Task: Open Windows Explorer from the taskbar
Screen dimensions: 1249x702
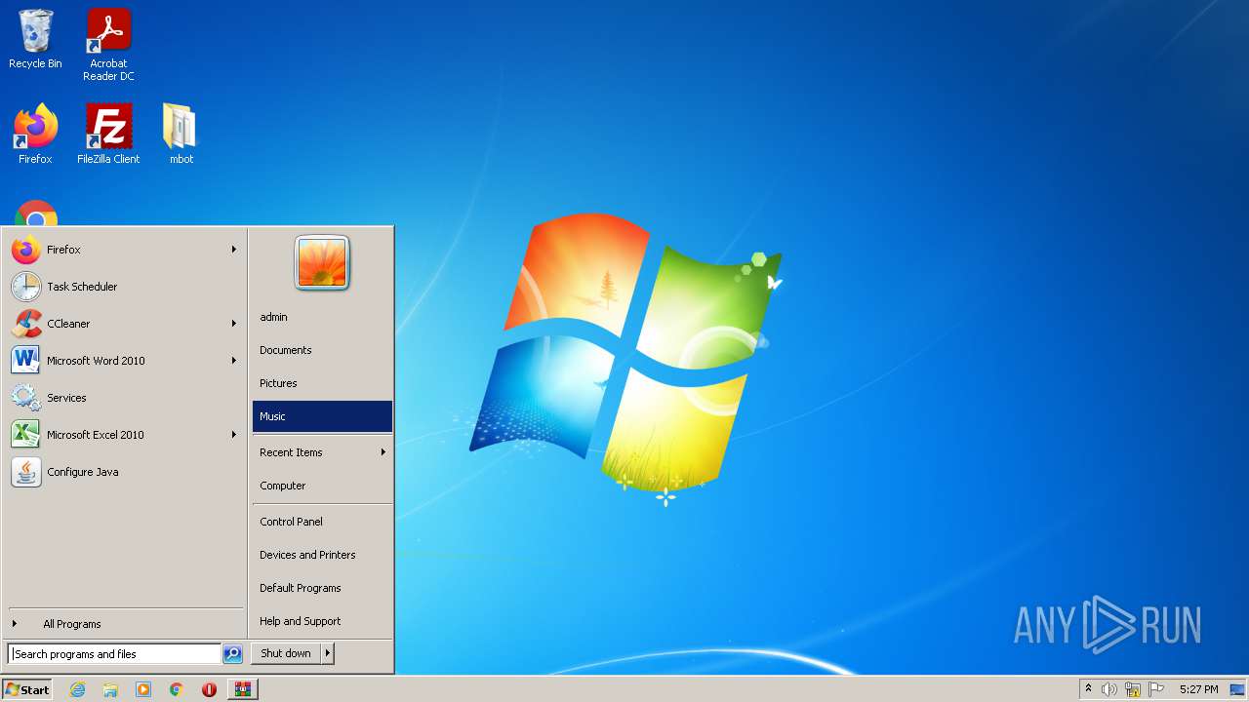Action: click(x=110, y=689)
